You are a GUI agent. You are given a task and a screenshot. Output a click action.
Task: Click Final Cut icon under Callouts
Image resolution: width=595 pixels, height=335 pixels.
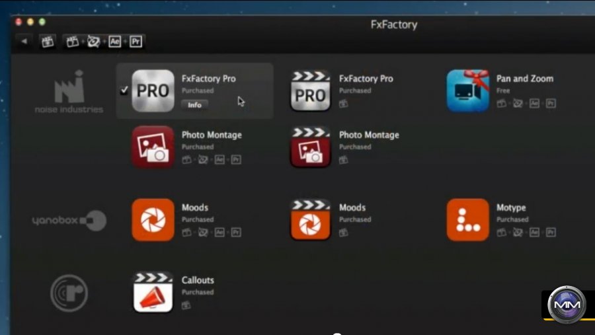[x=186, y=305]
